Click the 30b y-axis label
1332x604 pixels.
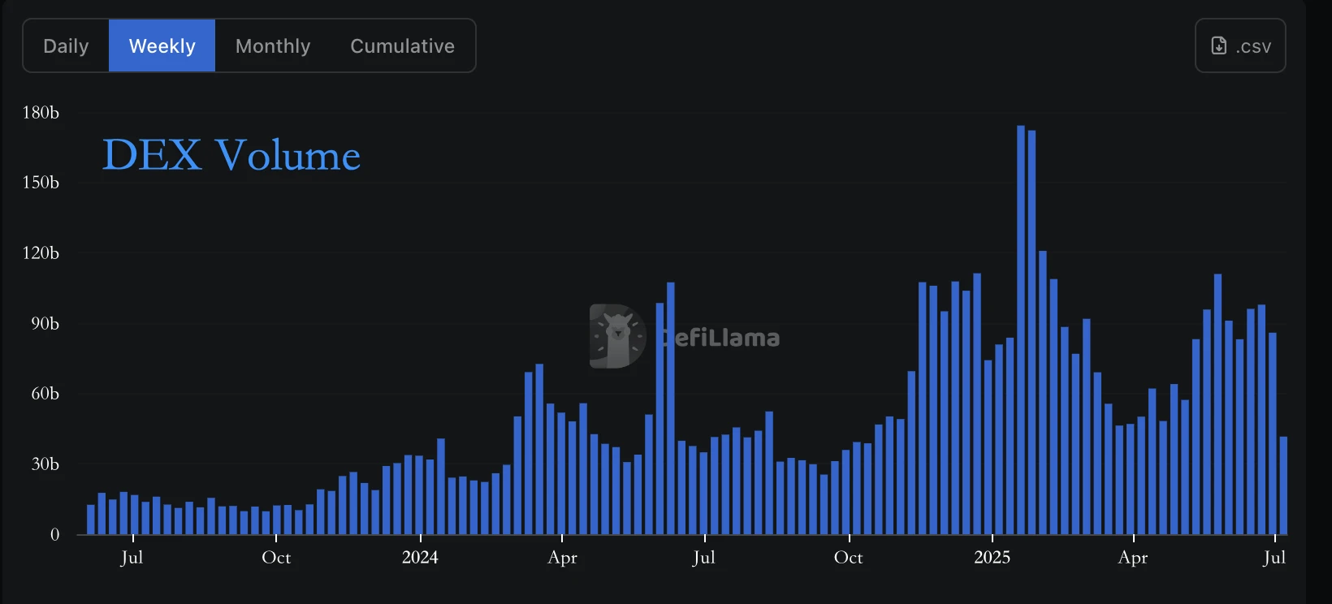pyautogui.click(x=45, y=464)
